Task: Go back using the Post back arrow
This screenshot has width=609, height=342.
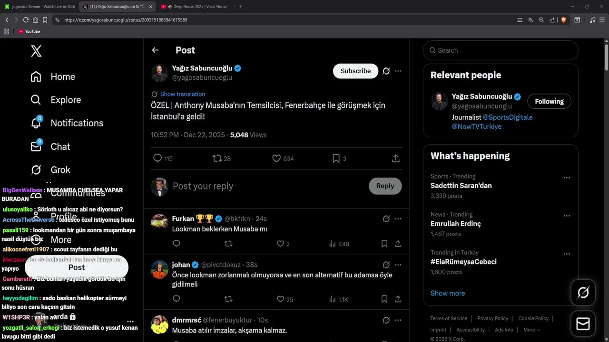Action: 155,50
